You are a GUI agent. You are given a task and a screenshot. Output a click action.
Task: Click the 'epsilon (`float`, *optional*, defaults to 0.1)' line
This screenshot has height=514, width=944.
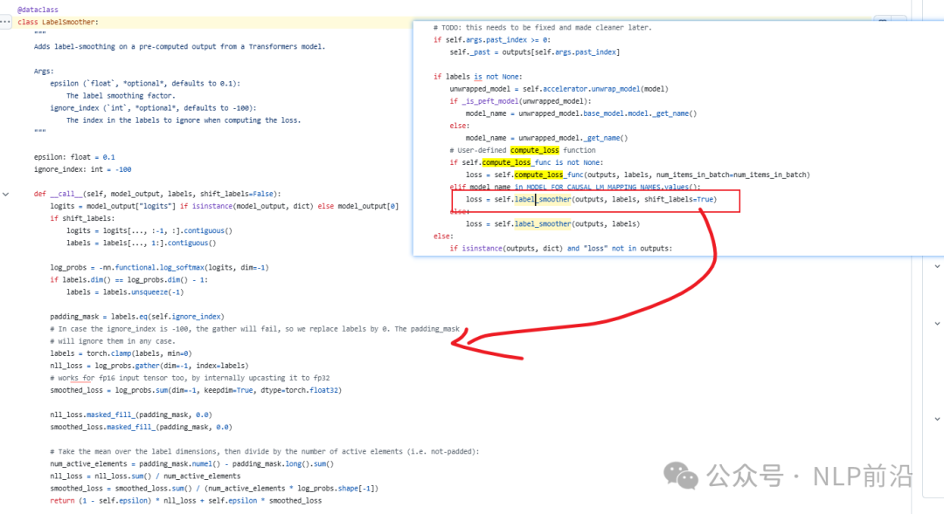pos(145,84)
